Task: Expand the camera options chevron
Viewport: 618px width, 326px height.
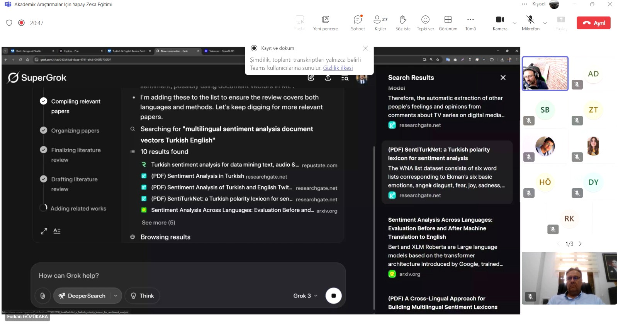Action: point(514,23)
